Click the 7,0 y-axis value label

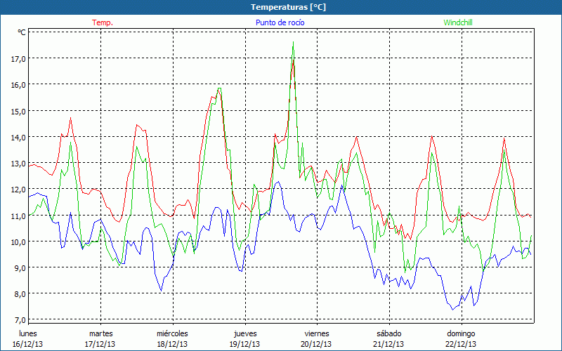pos(18,320)
